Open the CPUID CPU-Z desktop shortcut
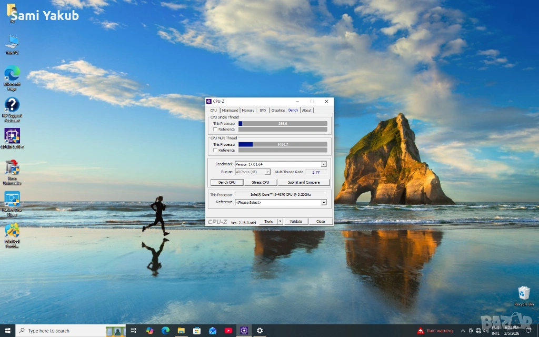 click(x=12, y=136)
